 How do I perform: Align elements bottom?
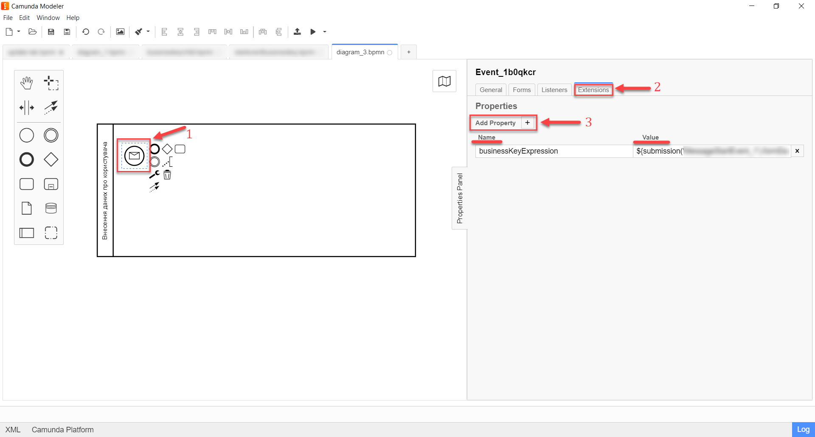click(244, 32)
